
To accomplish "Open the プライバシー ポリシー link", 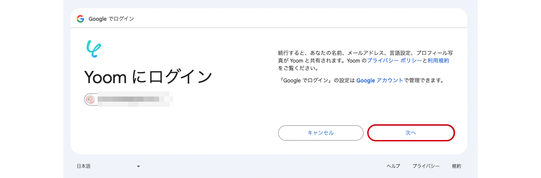I will (394, 61).
